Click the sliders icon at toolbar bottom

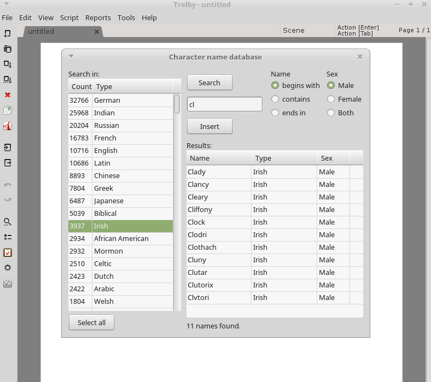8,283
